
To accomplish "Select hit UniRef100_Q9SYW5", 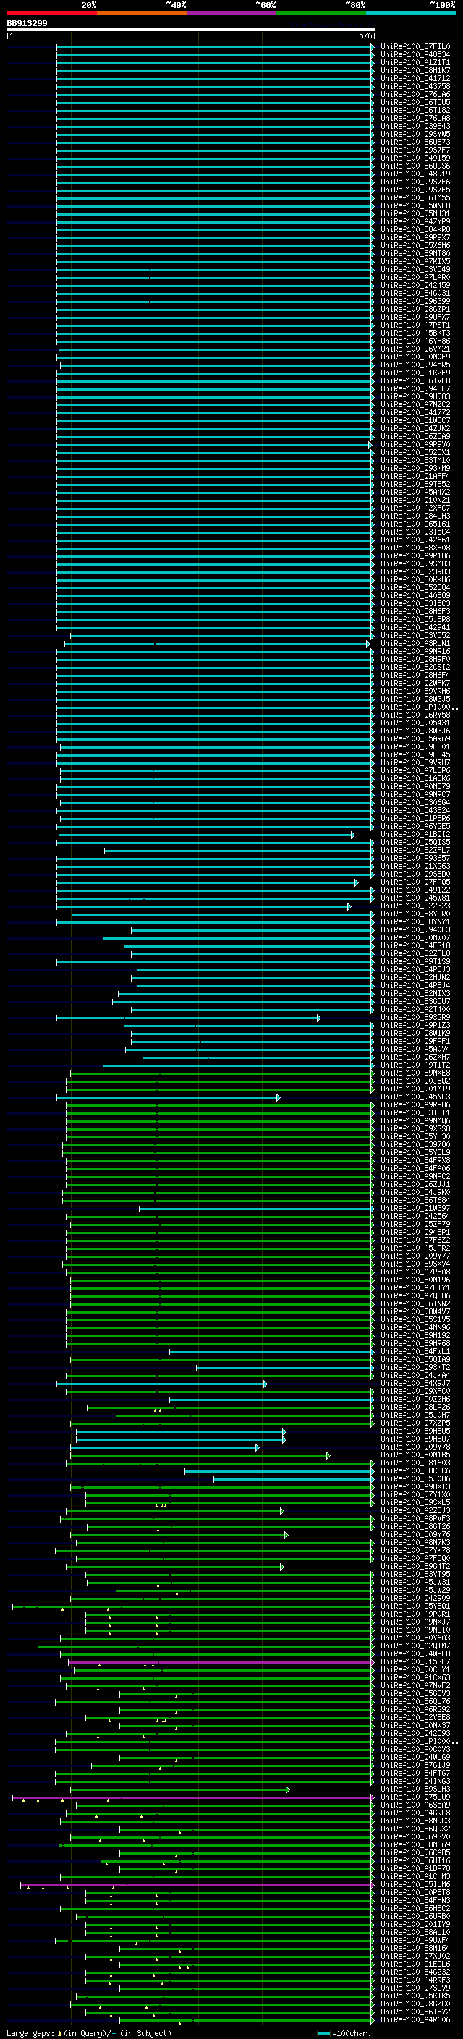I will 415,134.
